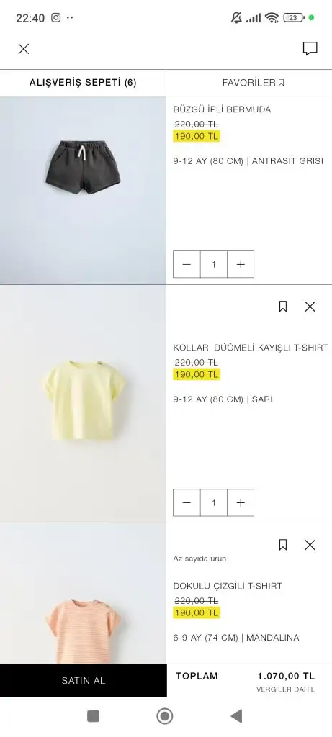Decrease quantity of Büzgü İpli Bermuda
Viewport: 332px width, 737px height.
pyautogui.click(x=187, y=264)
